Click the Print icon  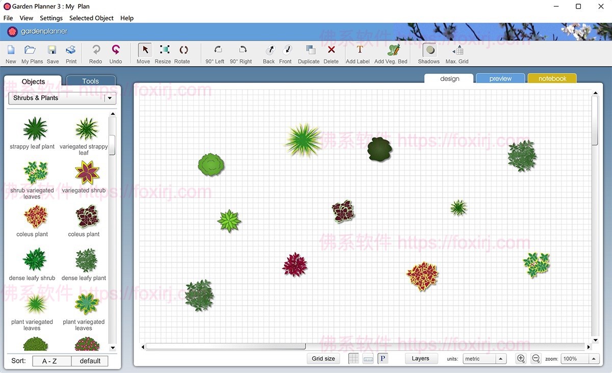point(71,50)
